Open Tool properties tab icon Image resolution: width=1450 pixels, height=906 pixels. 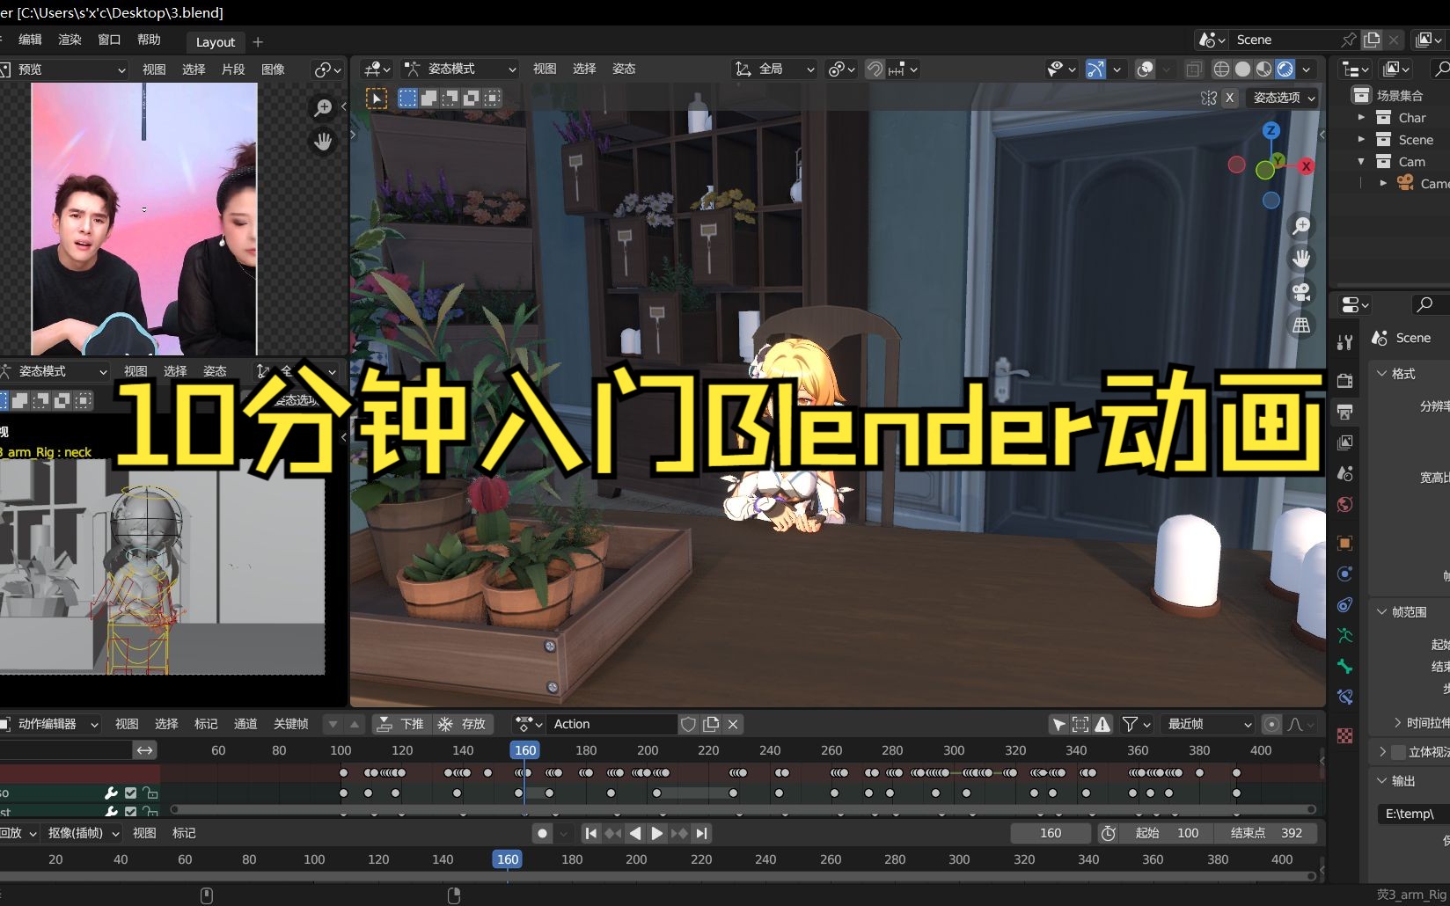[x=1344, y=342]
